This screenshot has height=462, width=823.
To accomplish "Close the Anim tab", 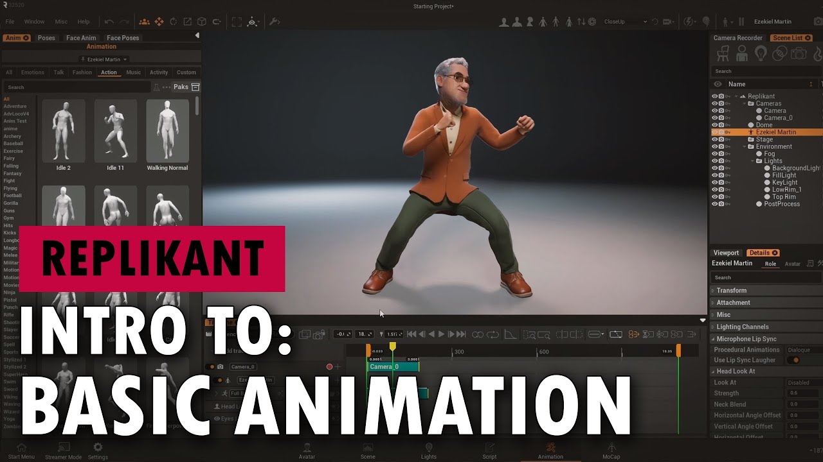I will (x=26, y=38).
